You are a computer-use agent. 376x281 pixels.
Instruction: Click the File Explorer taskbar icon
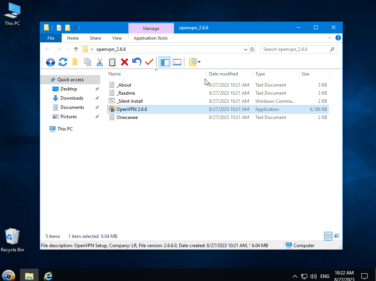29,276
